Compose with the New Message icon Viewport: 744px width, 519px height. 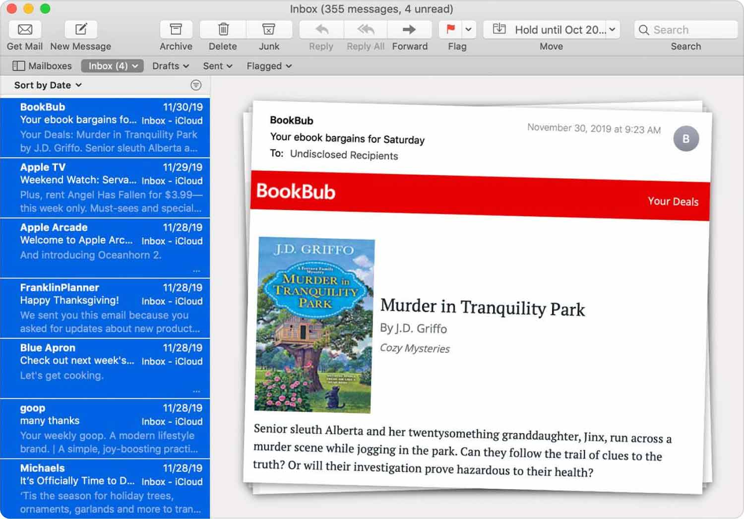point(81,30)
